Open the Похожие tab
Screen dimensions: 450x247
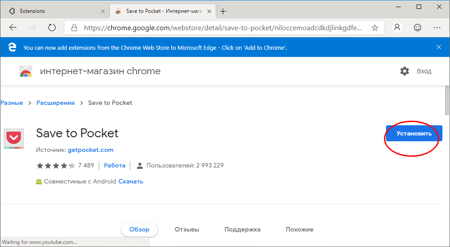click(299, 230)
